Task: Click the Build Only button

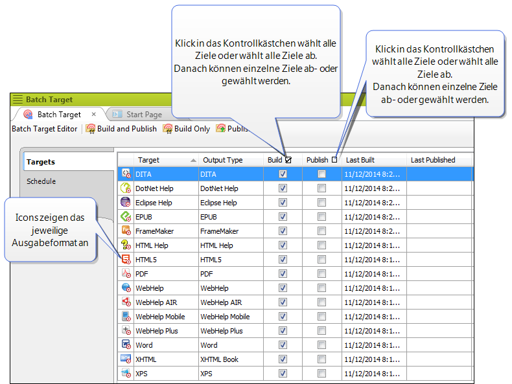Action: point(187,129)
